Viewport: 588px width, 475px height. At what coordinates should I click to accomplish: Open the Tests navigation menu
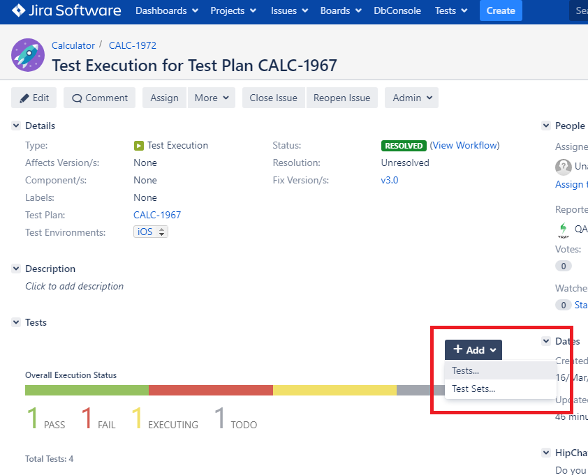click(x=451, y=10)
